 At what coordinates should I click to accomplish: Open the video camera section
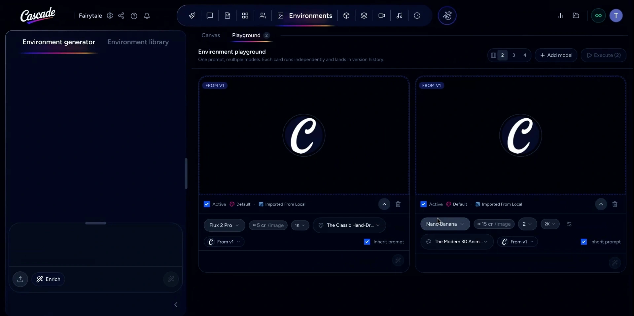(x=382, y=16)
